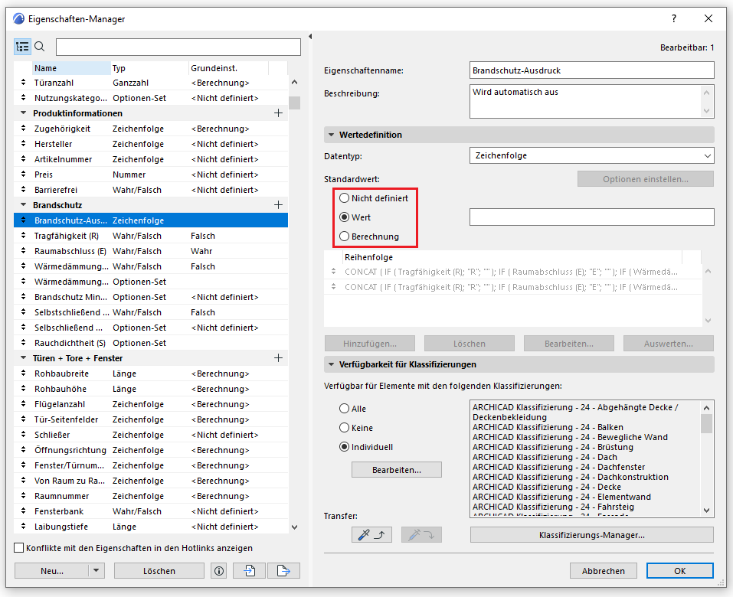Viewport: 733px width, 597px height.
Task: Confirm changes with the OK button
Action: click(679, 570)
